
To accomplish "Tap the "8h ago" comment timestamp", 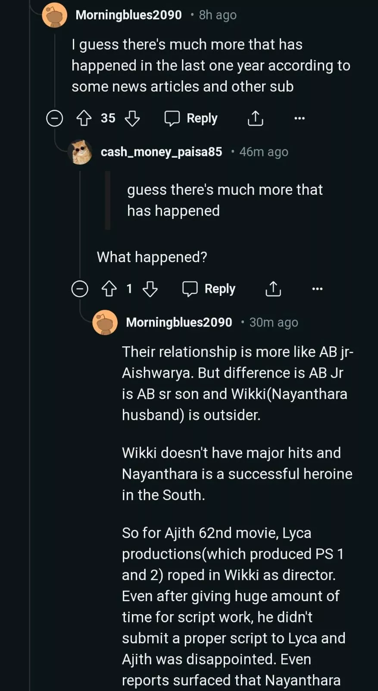I will coord(217,15).
